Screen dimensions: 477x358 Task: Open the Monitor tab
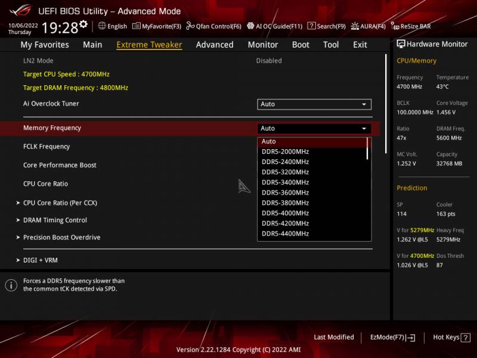coord(263,45)
